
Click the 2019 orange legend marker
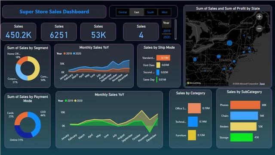point(64,53)
